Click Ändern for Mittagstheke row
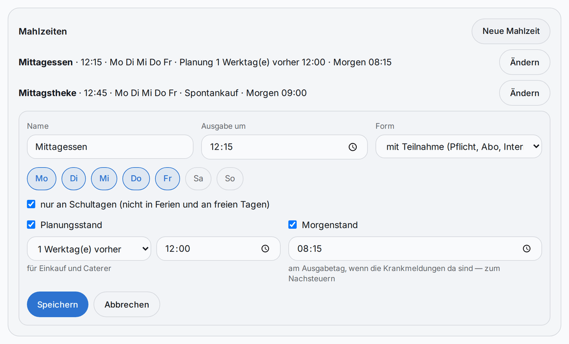Image resolution: width=569 pixels, height=344 pixels. click(525, 93)
